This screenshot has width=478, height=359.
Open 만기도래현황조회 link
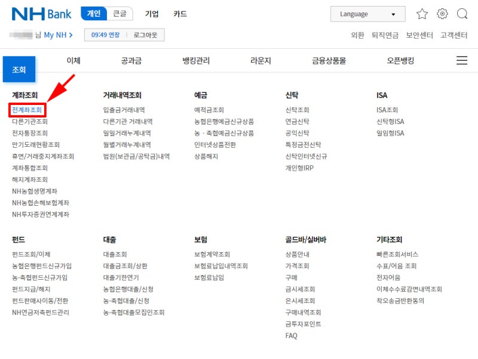pos(36,144)
